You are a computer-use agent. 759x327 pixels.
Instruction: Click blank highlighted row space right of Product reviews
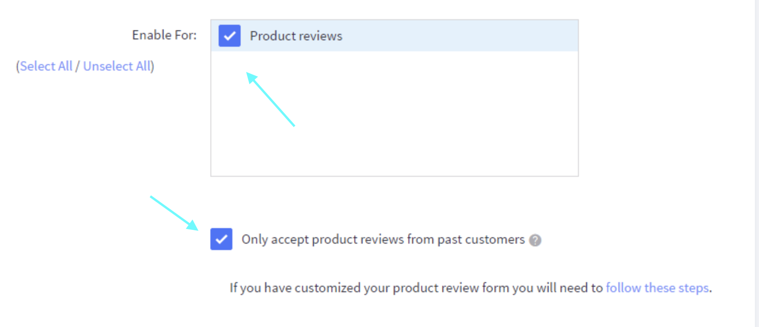pos(458,36)
